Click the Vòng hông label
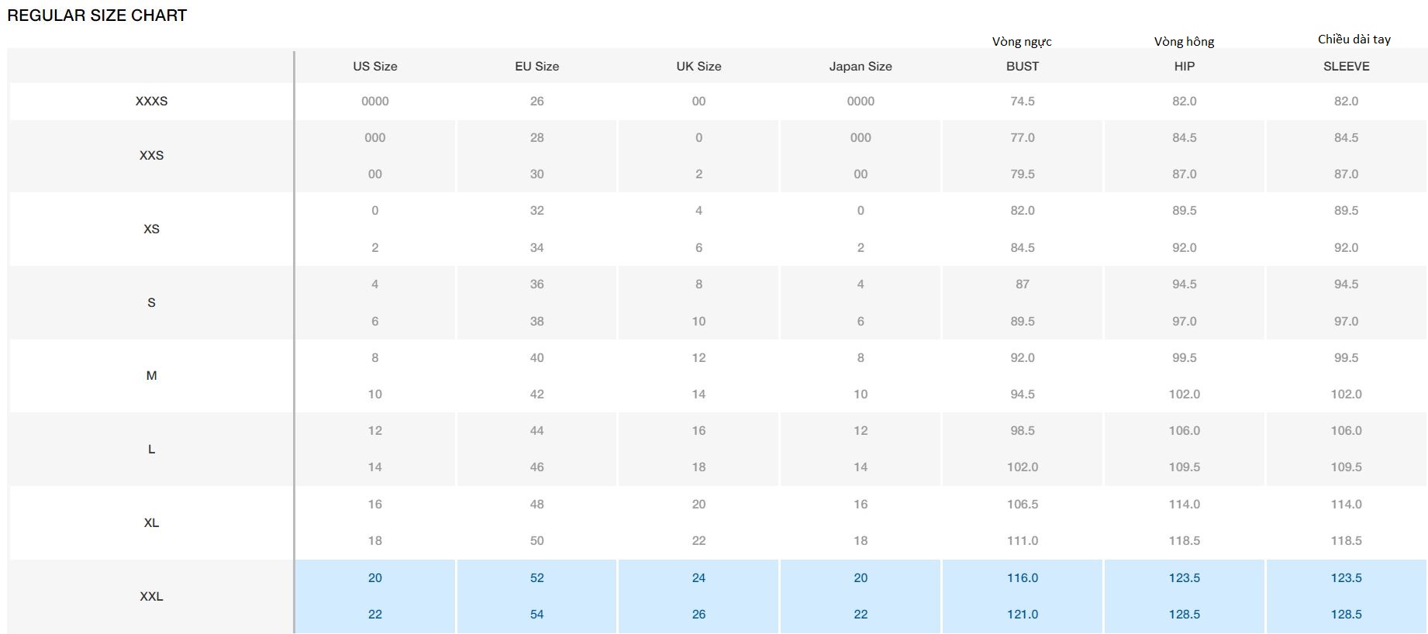This screenshot has width=1428, height=634. (x=1184, y=42)
